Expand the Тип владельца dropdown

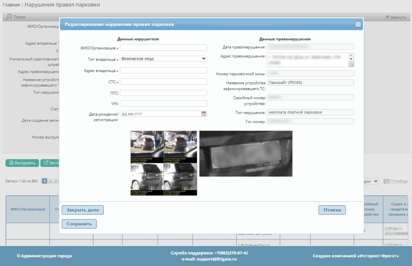pos(163,59)
